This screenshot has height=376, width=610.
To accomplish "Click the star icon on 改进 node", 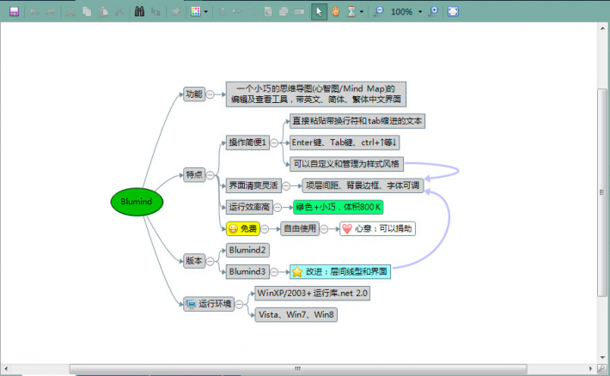I will (297, 272).
